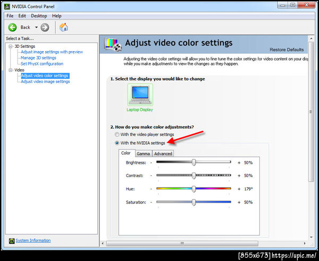
Task: Click the NVIDIA Control Panel title icon
Action: [x=7, y=6]
